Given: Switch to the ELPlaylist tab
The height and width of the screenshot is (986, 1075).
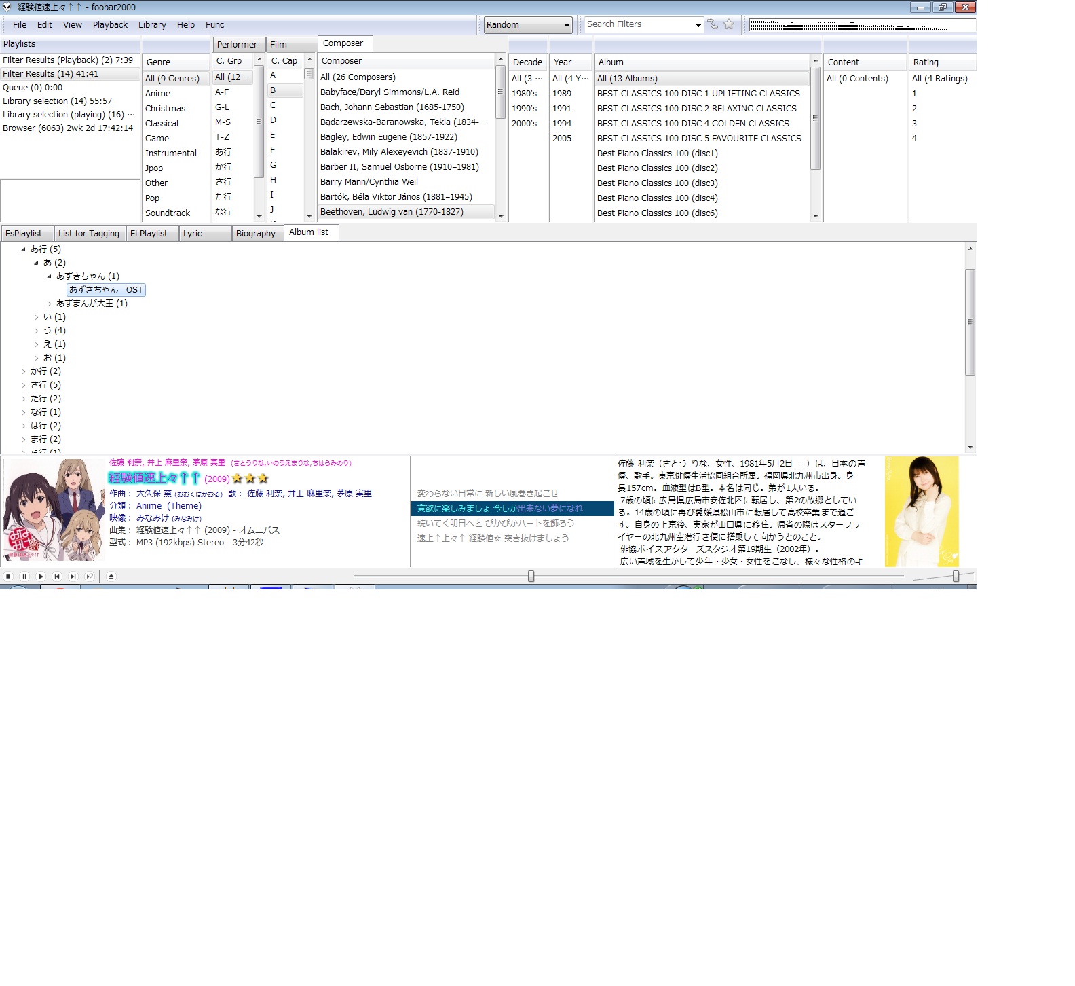Looking at the screenshot, I should click(x=151, y=234).
